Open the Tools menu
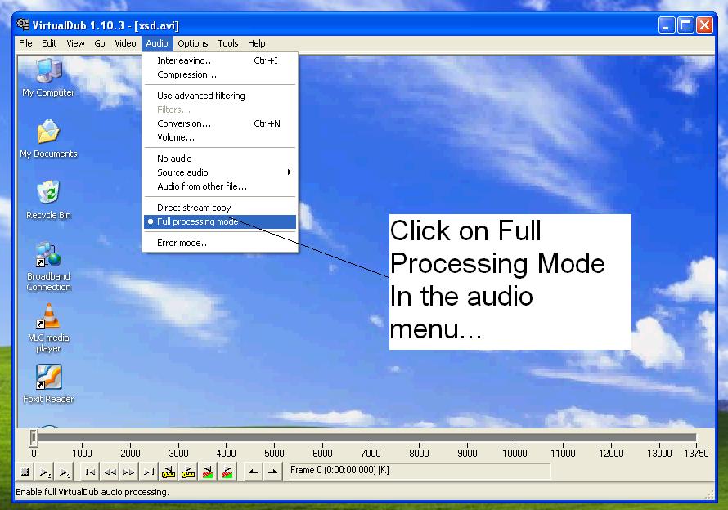Viewport: 728px width, 510px height. (228, 43)
